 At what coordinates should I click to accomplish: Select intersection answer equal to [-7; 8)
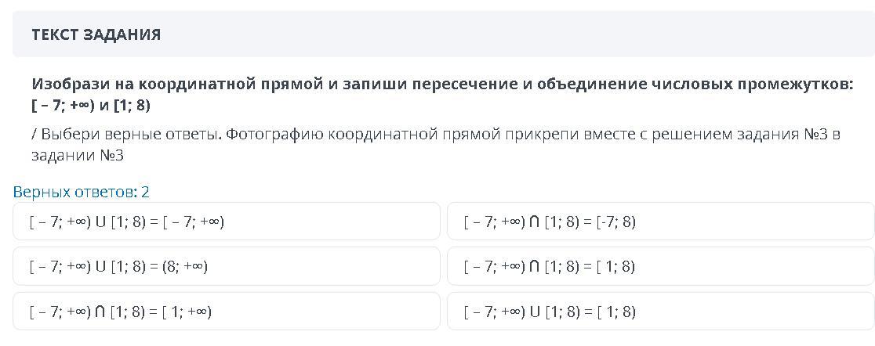click(x=661, y=222)
